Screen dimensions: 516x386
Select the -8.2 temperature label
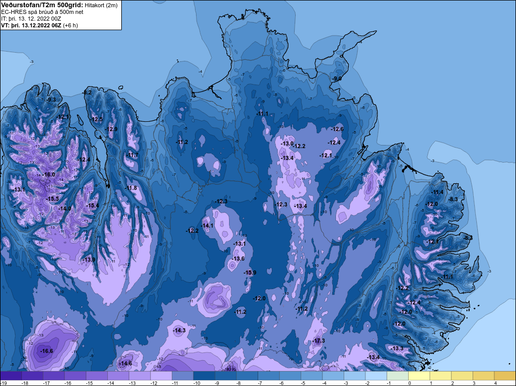point(87,93)
